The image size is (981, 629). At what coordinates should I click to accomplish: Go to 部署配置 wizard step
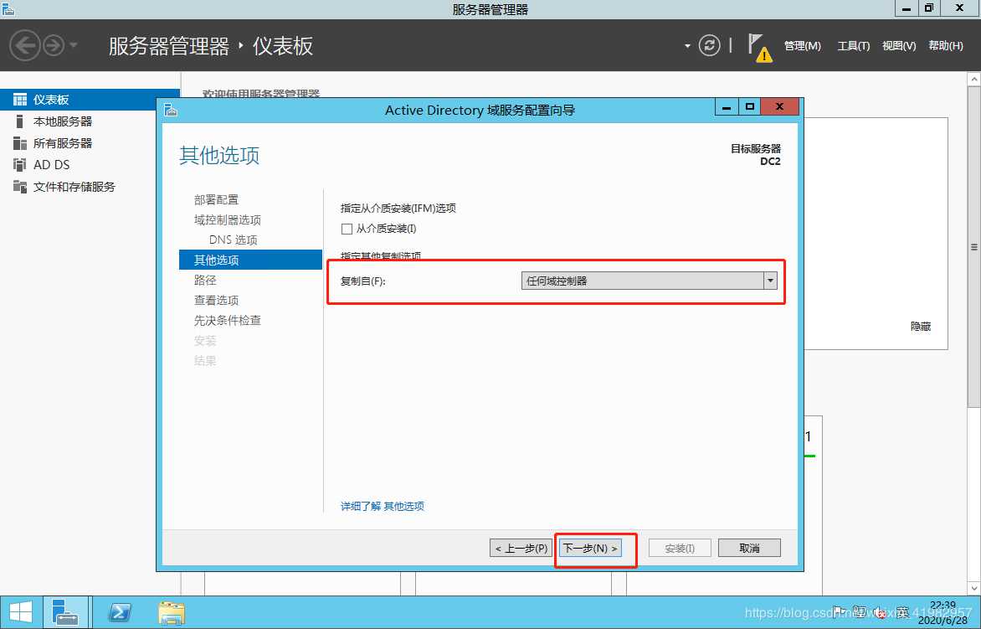[216, 199]
